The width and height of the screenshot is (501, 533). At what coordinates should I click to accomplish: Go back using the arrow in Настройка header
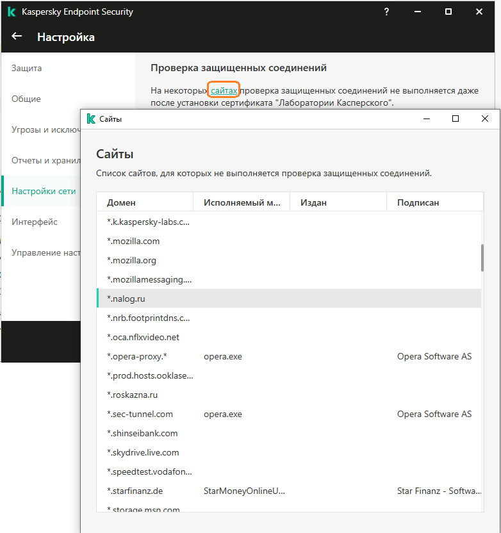coord(17,36)
